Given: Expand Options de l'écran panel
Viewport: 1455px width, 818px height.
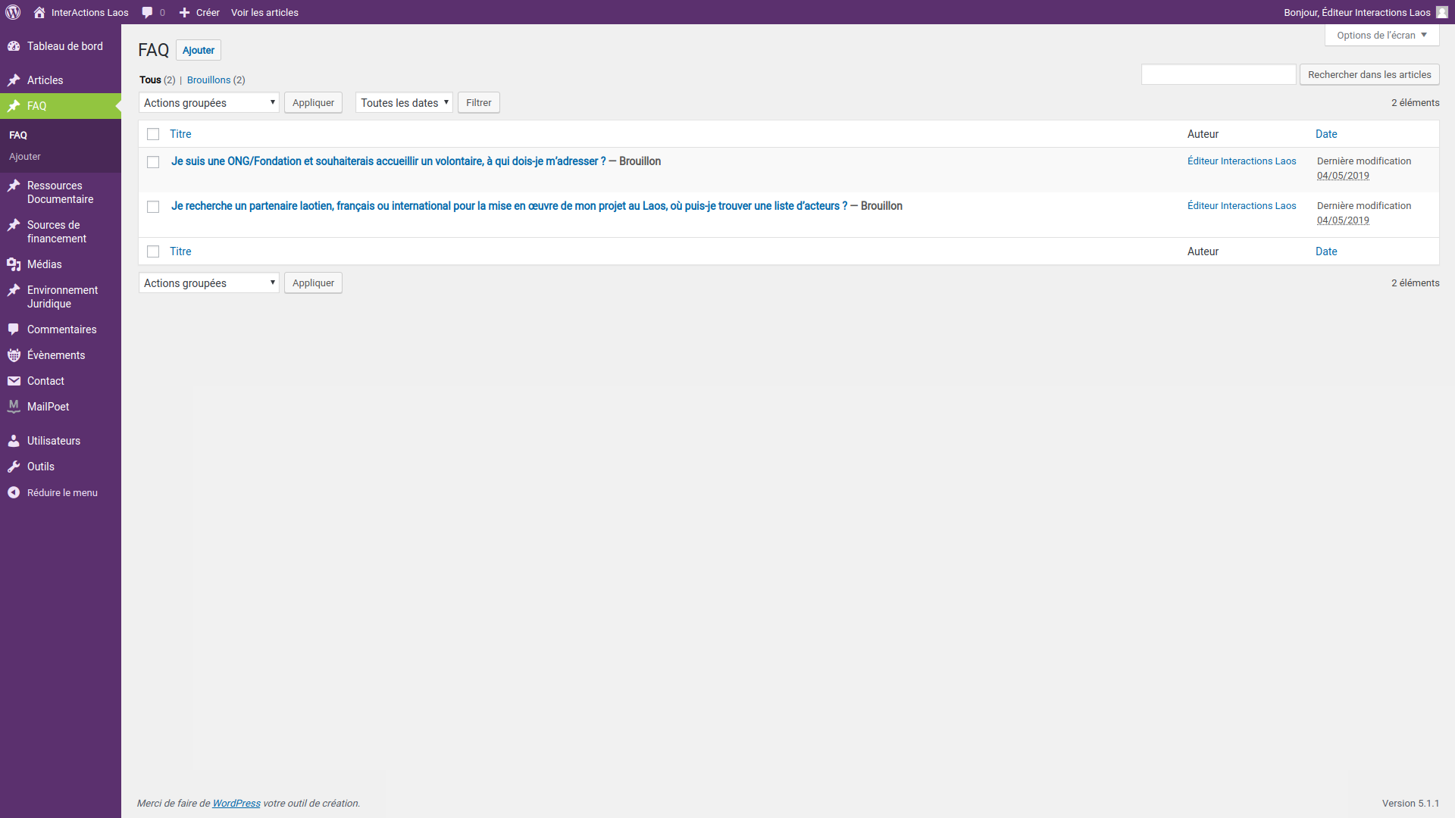Looking at the screenshot, I should tap(1381, 36).
